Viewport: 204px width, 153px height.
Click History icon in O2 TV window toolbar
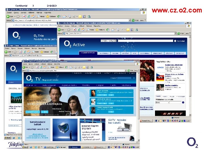pos(67,67)
